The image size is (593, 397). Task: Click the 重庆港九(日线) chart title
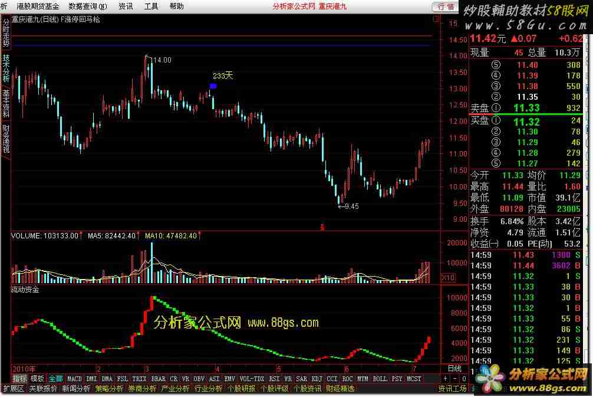[x=35, y=19]
